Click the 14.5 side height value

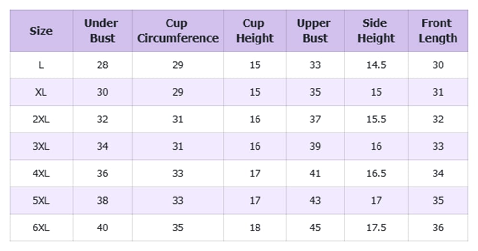coord(376,65)
